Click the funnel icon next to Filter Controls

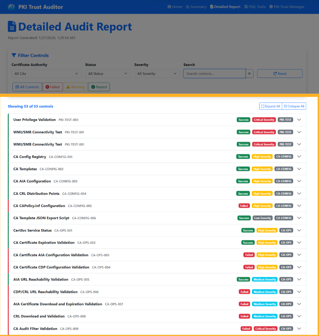[x=13, y=55]
